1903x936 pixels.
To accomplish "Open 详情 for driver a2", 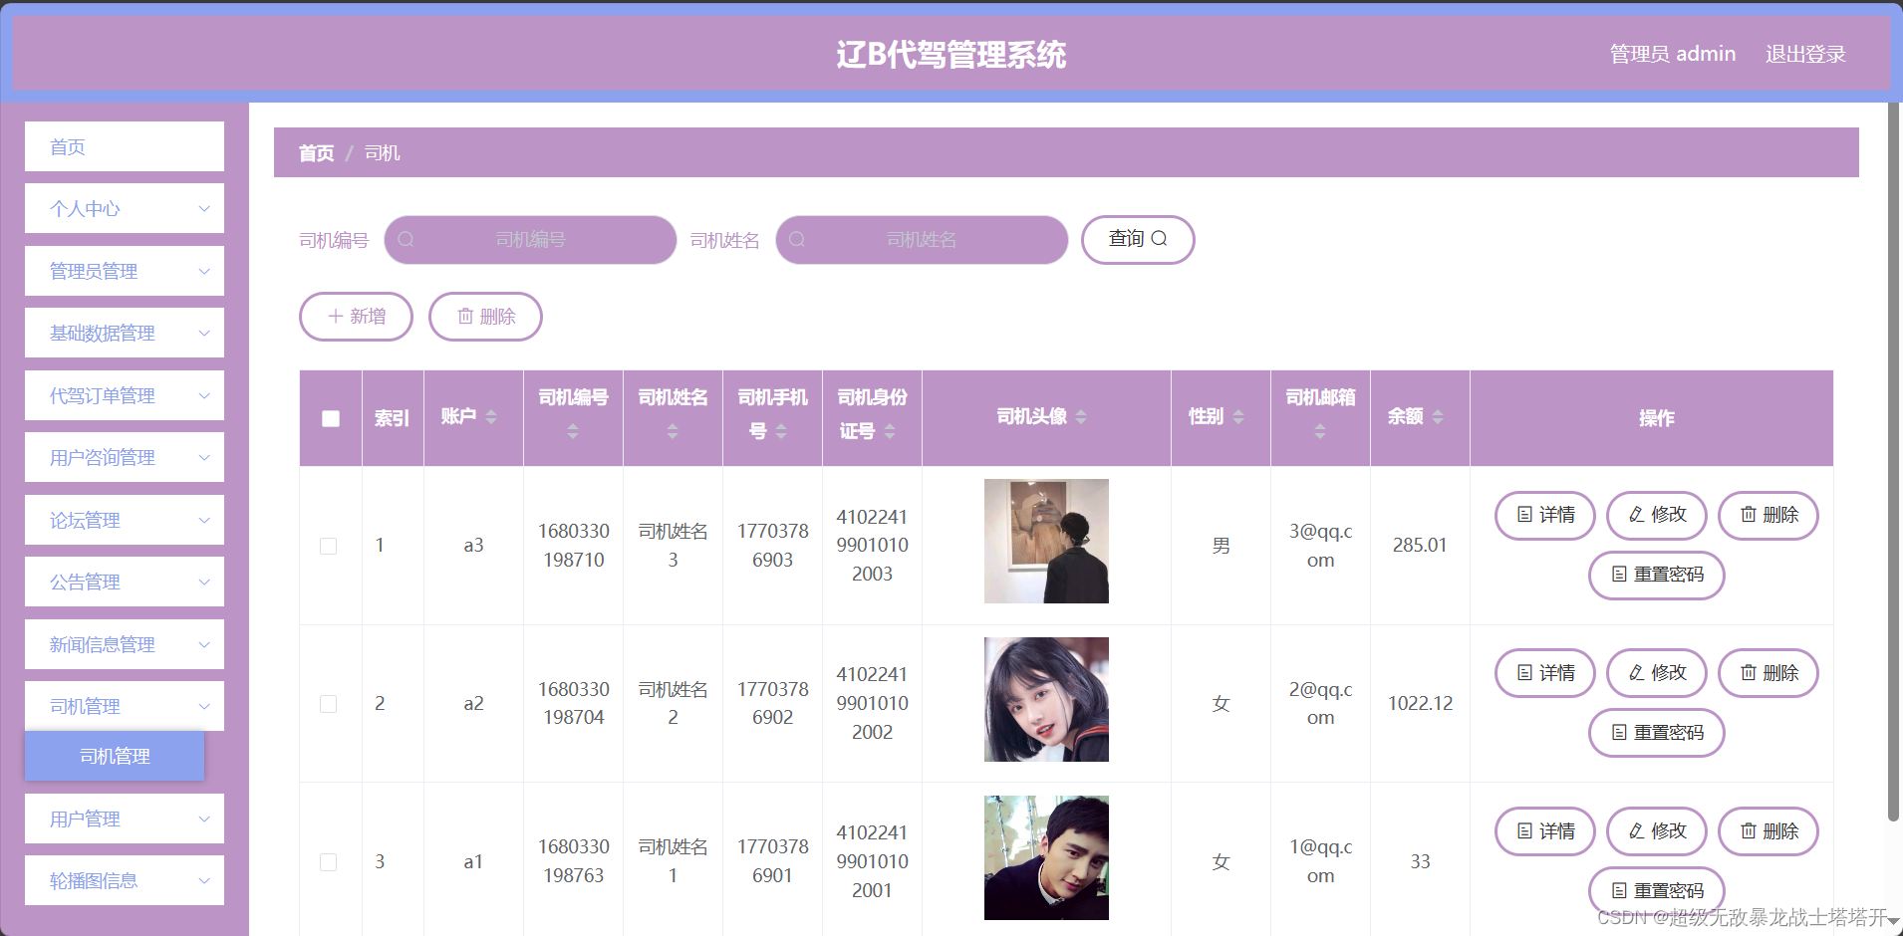I will 1545,673.
